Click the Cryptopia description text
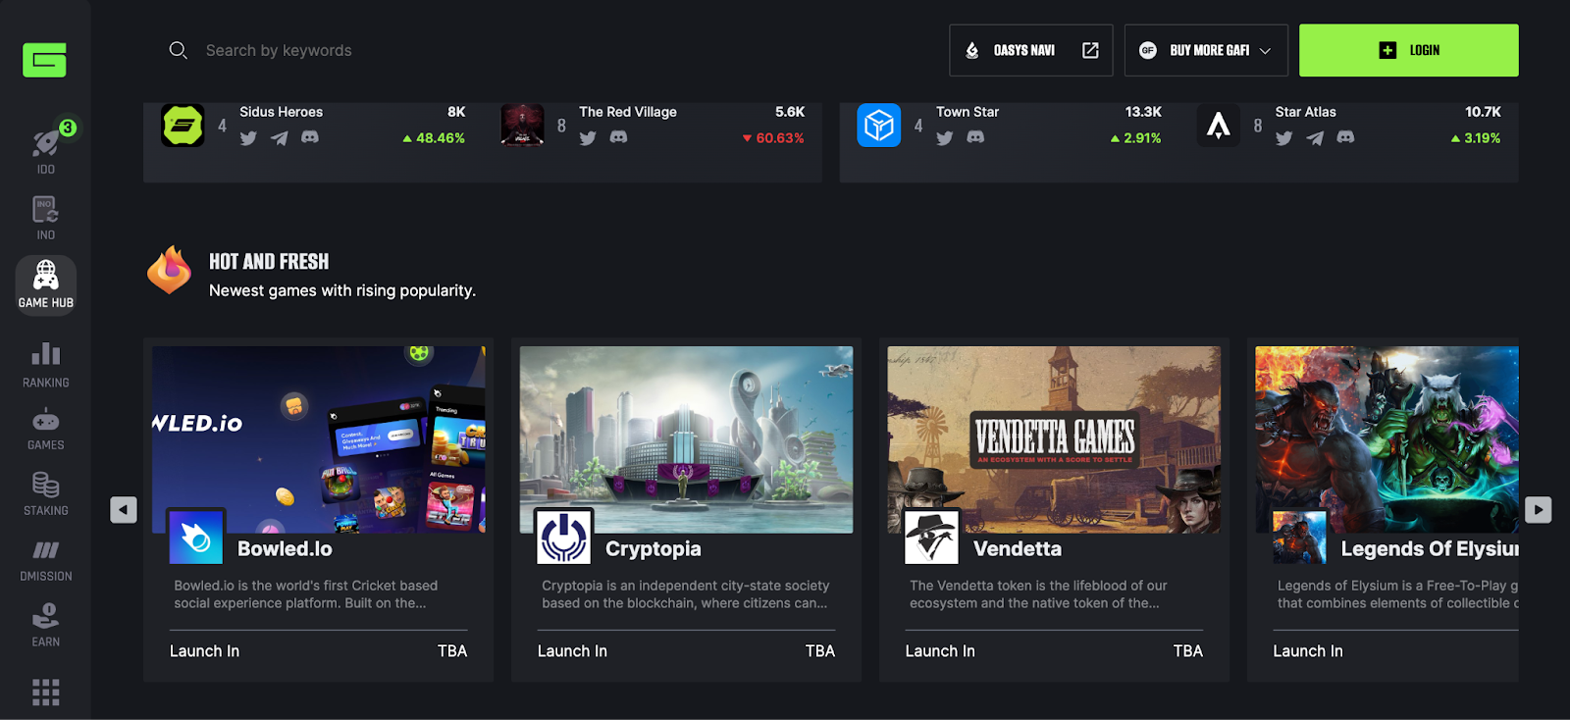This screenshot has width=1570, height=720. point(686,594)
